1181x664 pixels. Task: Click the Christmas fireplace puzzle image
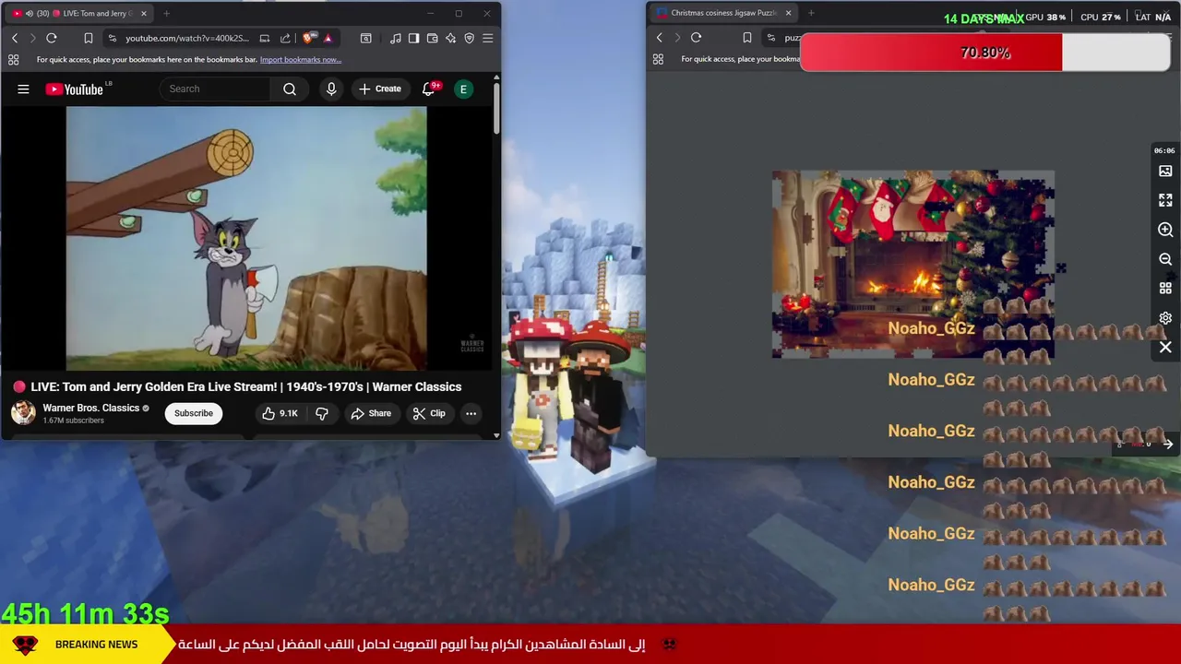point(913,264)
